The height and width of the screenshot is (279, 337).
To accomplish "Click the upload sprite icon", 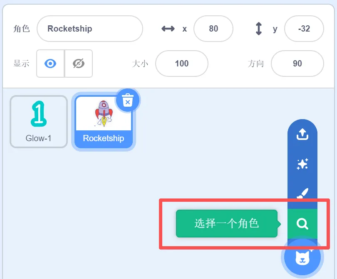I will [302, 134].
